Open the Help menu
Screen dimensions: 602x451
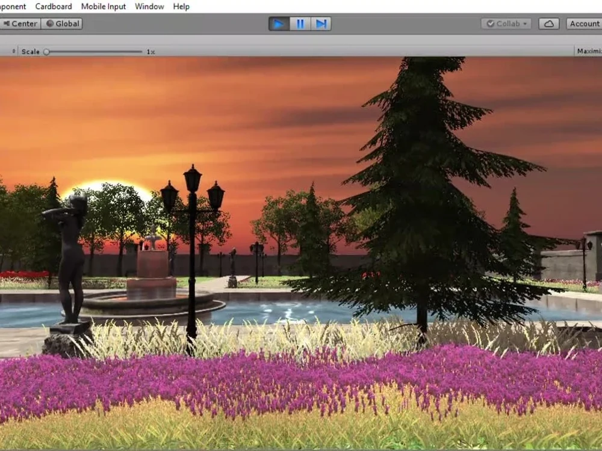point(181,7)
